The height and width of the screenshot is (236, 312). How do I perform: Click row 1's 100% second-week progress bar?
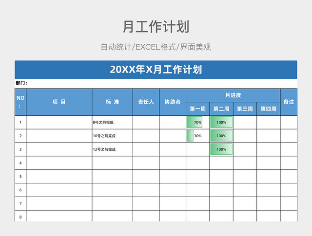coord(221,122)
